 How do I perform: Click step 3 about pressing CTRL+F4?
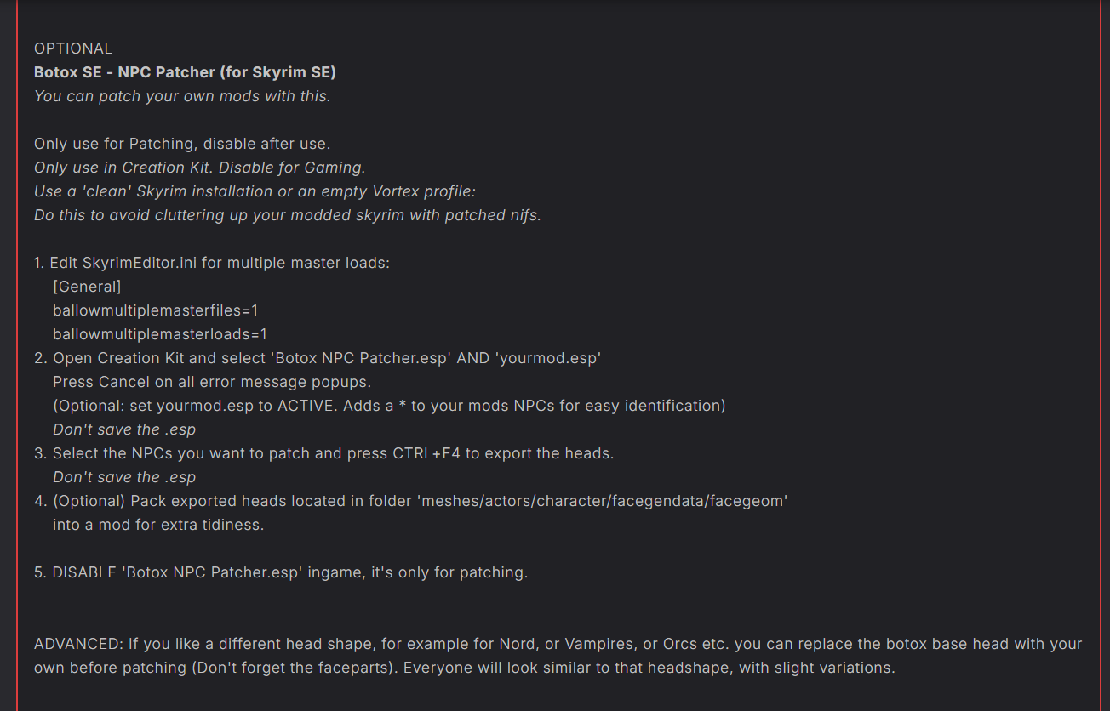(324, 453)
